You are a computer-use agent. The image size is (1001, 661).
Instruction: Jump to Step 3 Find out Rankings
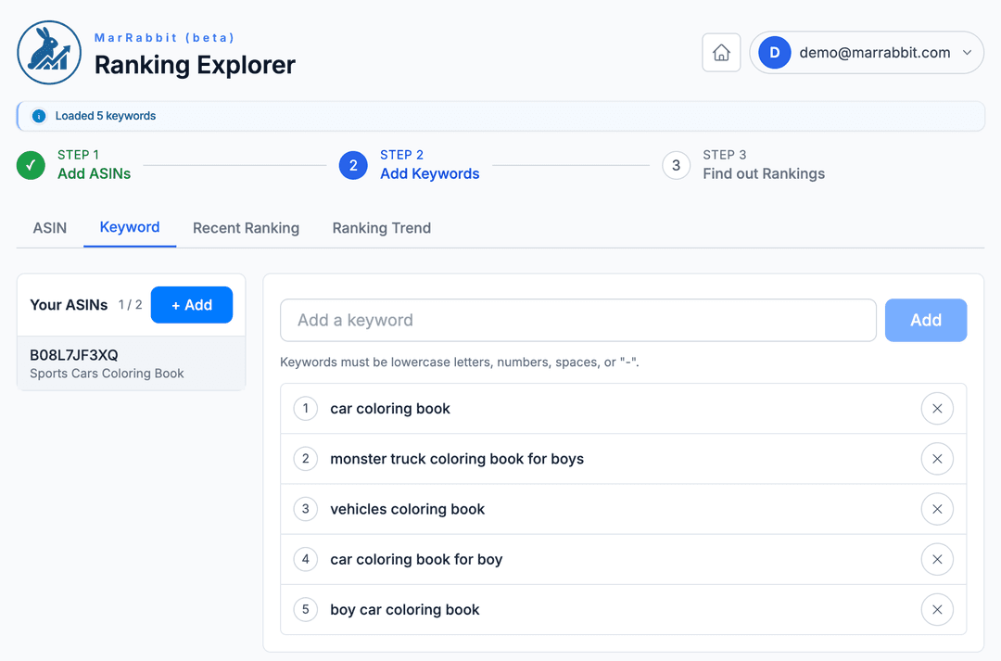[x=743, y=165]
